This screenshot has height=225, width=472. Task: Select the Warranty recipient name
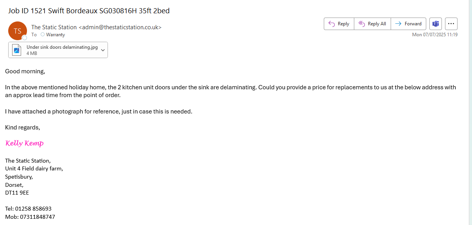click(x=56, y=35)
